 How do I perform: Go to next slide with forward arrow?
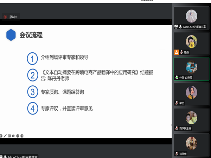click(x=22, y=136)
